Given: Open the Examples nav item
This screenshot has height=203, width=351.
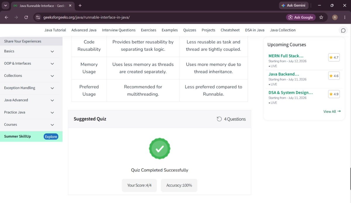Looking at the screenshot, I should 170,30.
